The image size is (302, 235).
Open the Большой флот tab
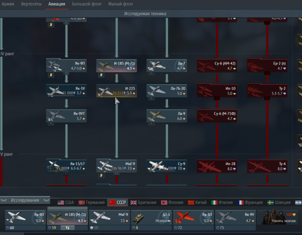coord(87,4)
